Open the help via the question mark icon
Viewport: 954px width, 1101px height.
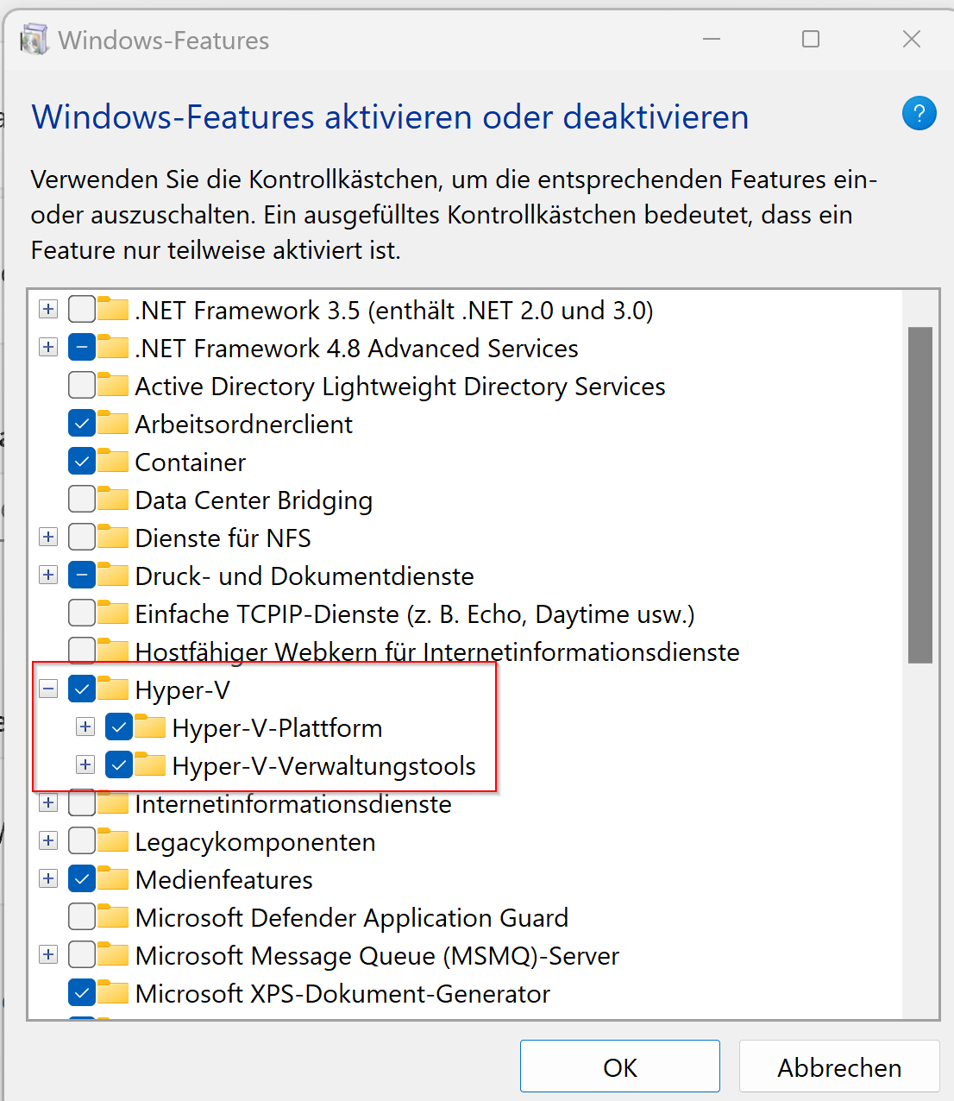click(x=919, y=113)
